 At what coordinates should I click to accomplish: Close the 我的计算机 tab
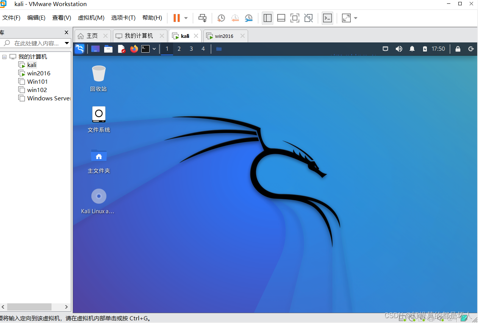[x=162, y=36]
